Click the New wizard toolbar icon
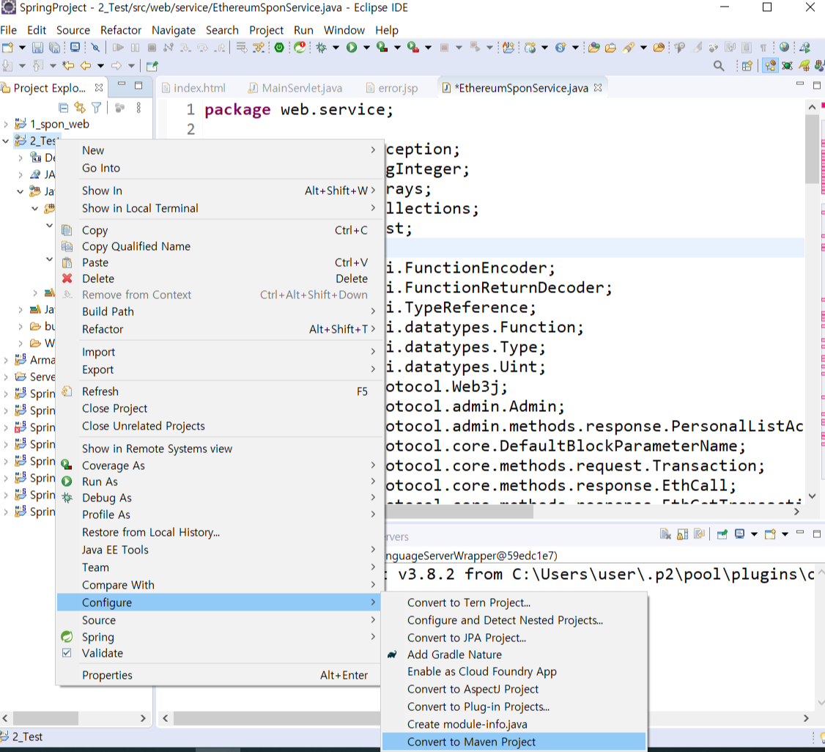 8,48
